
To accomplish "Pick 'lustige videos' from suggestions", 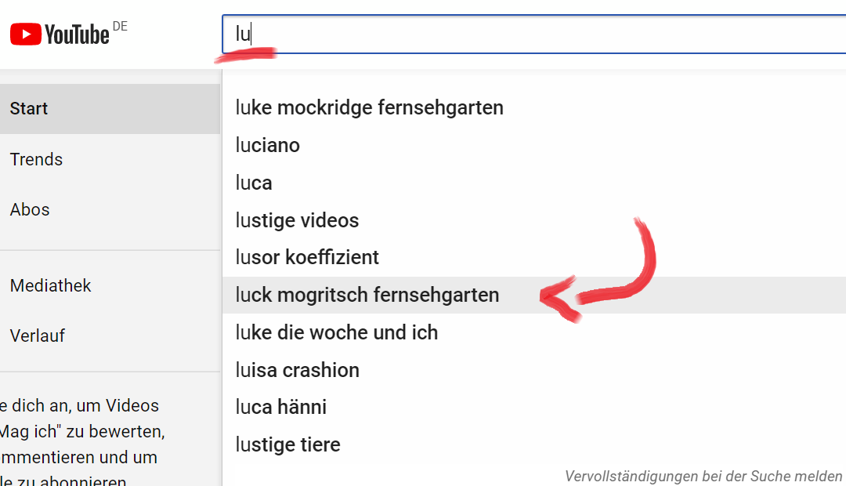I will click(x=297, y=220).
